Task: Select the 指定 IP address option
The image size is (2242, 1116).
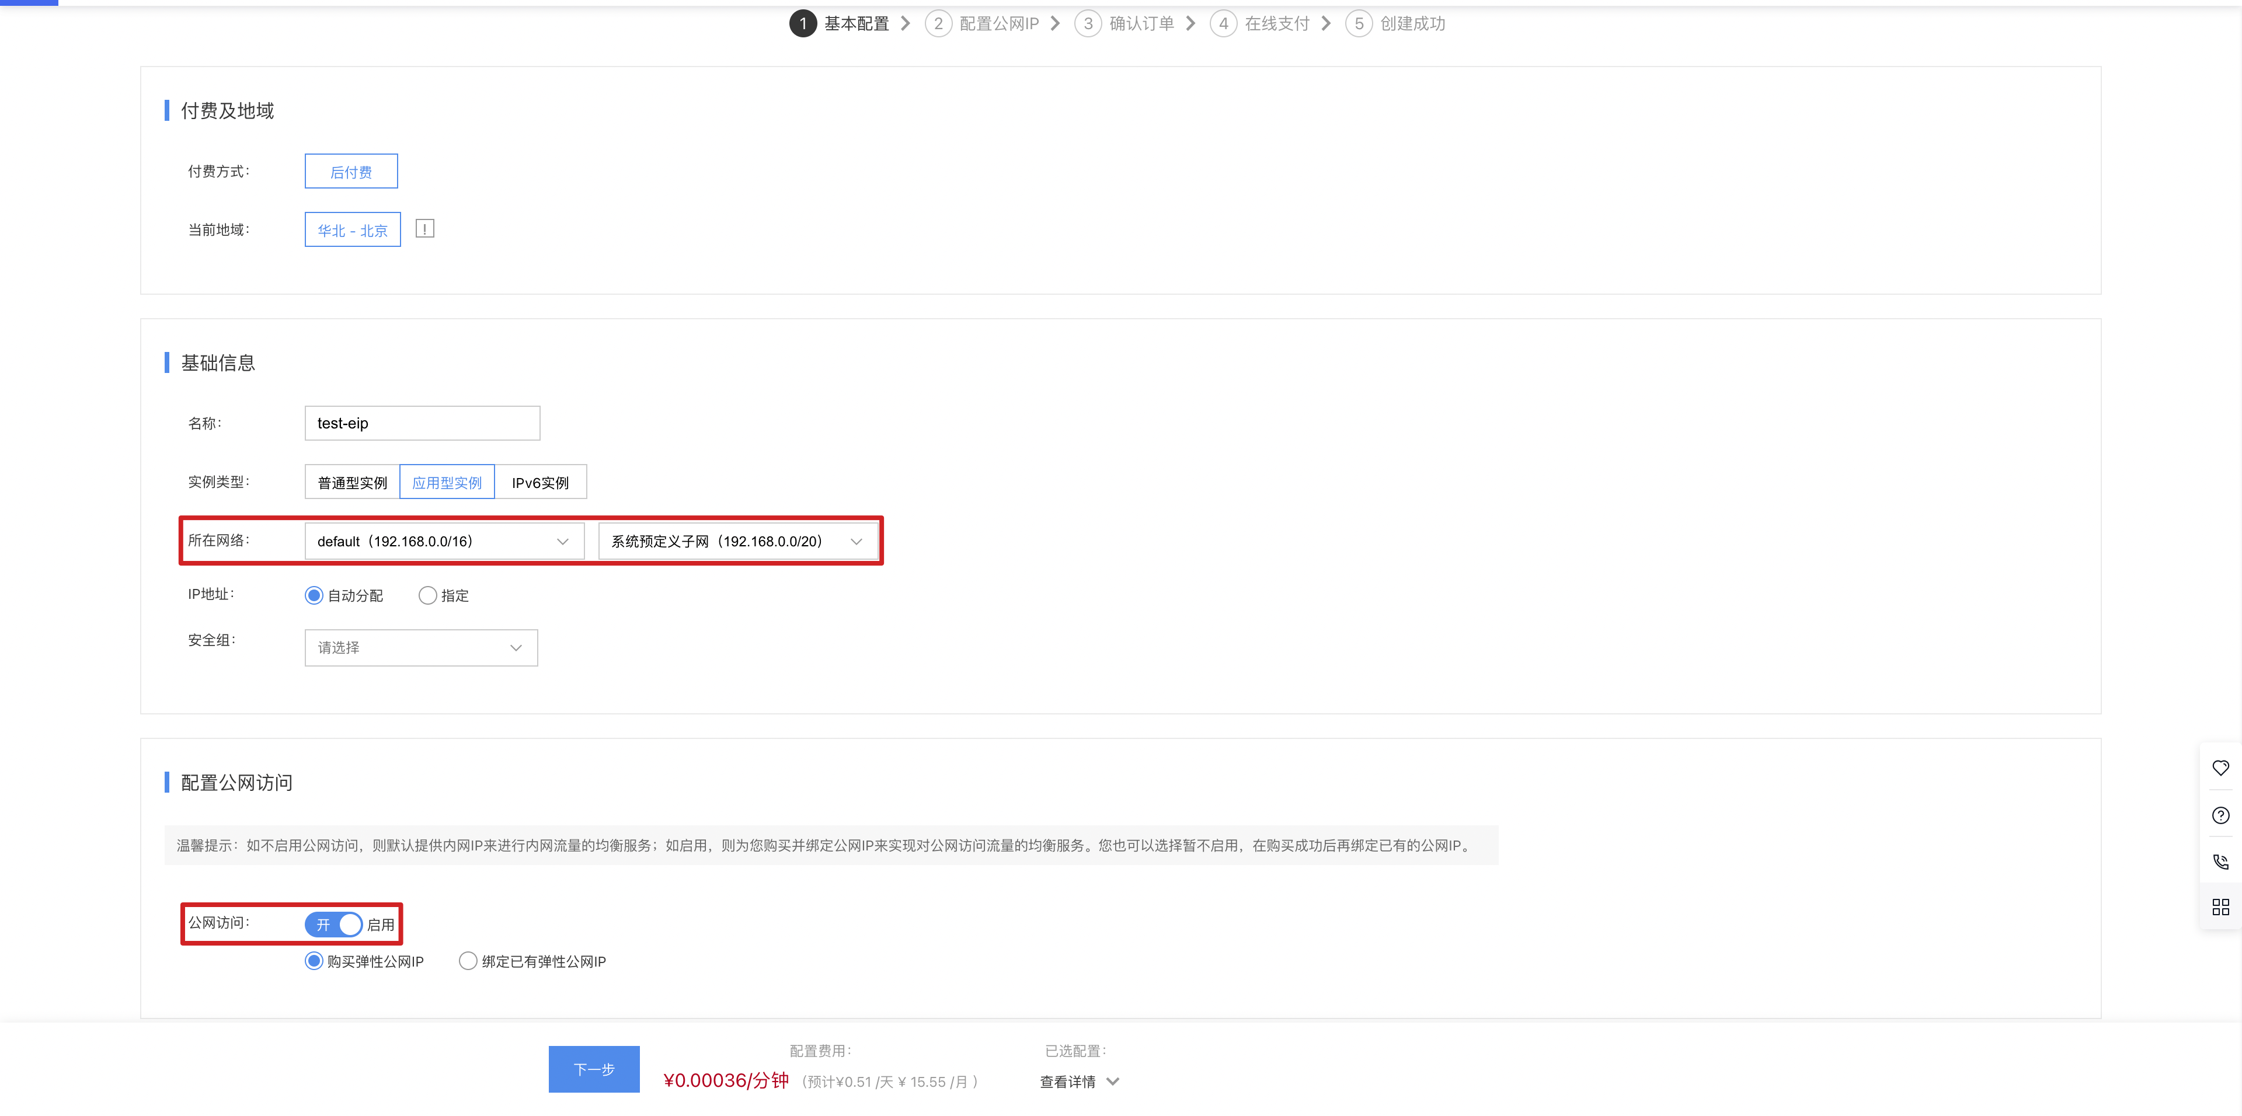Action: tap(444, 595)
